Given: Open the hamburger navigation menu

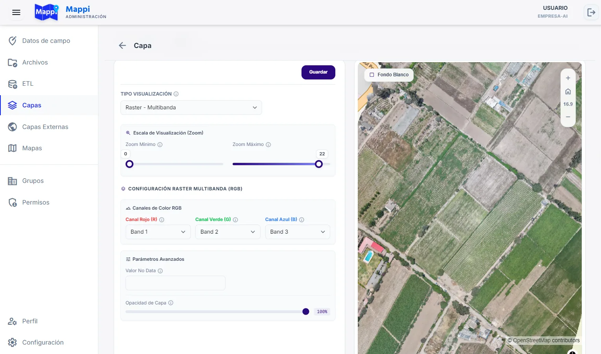Looking at the screenshot, I should tap(16, 13).
